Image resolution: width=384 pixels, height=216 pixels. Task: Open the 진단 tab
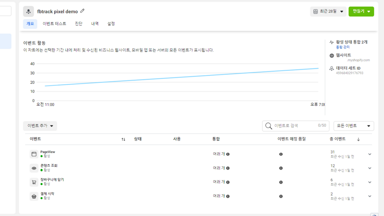(79, 24)
